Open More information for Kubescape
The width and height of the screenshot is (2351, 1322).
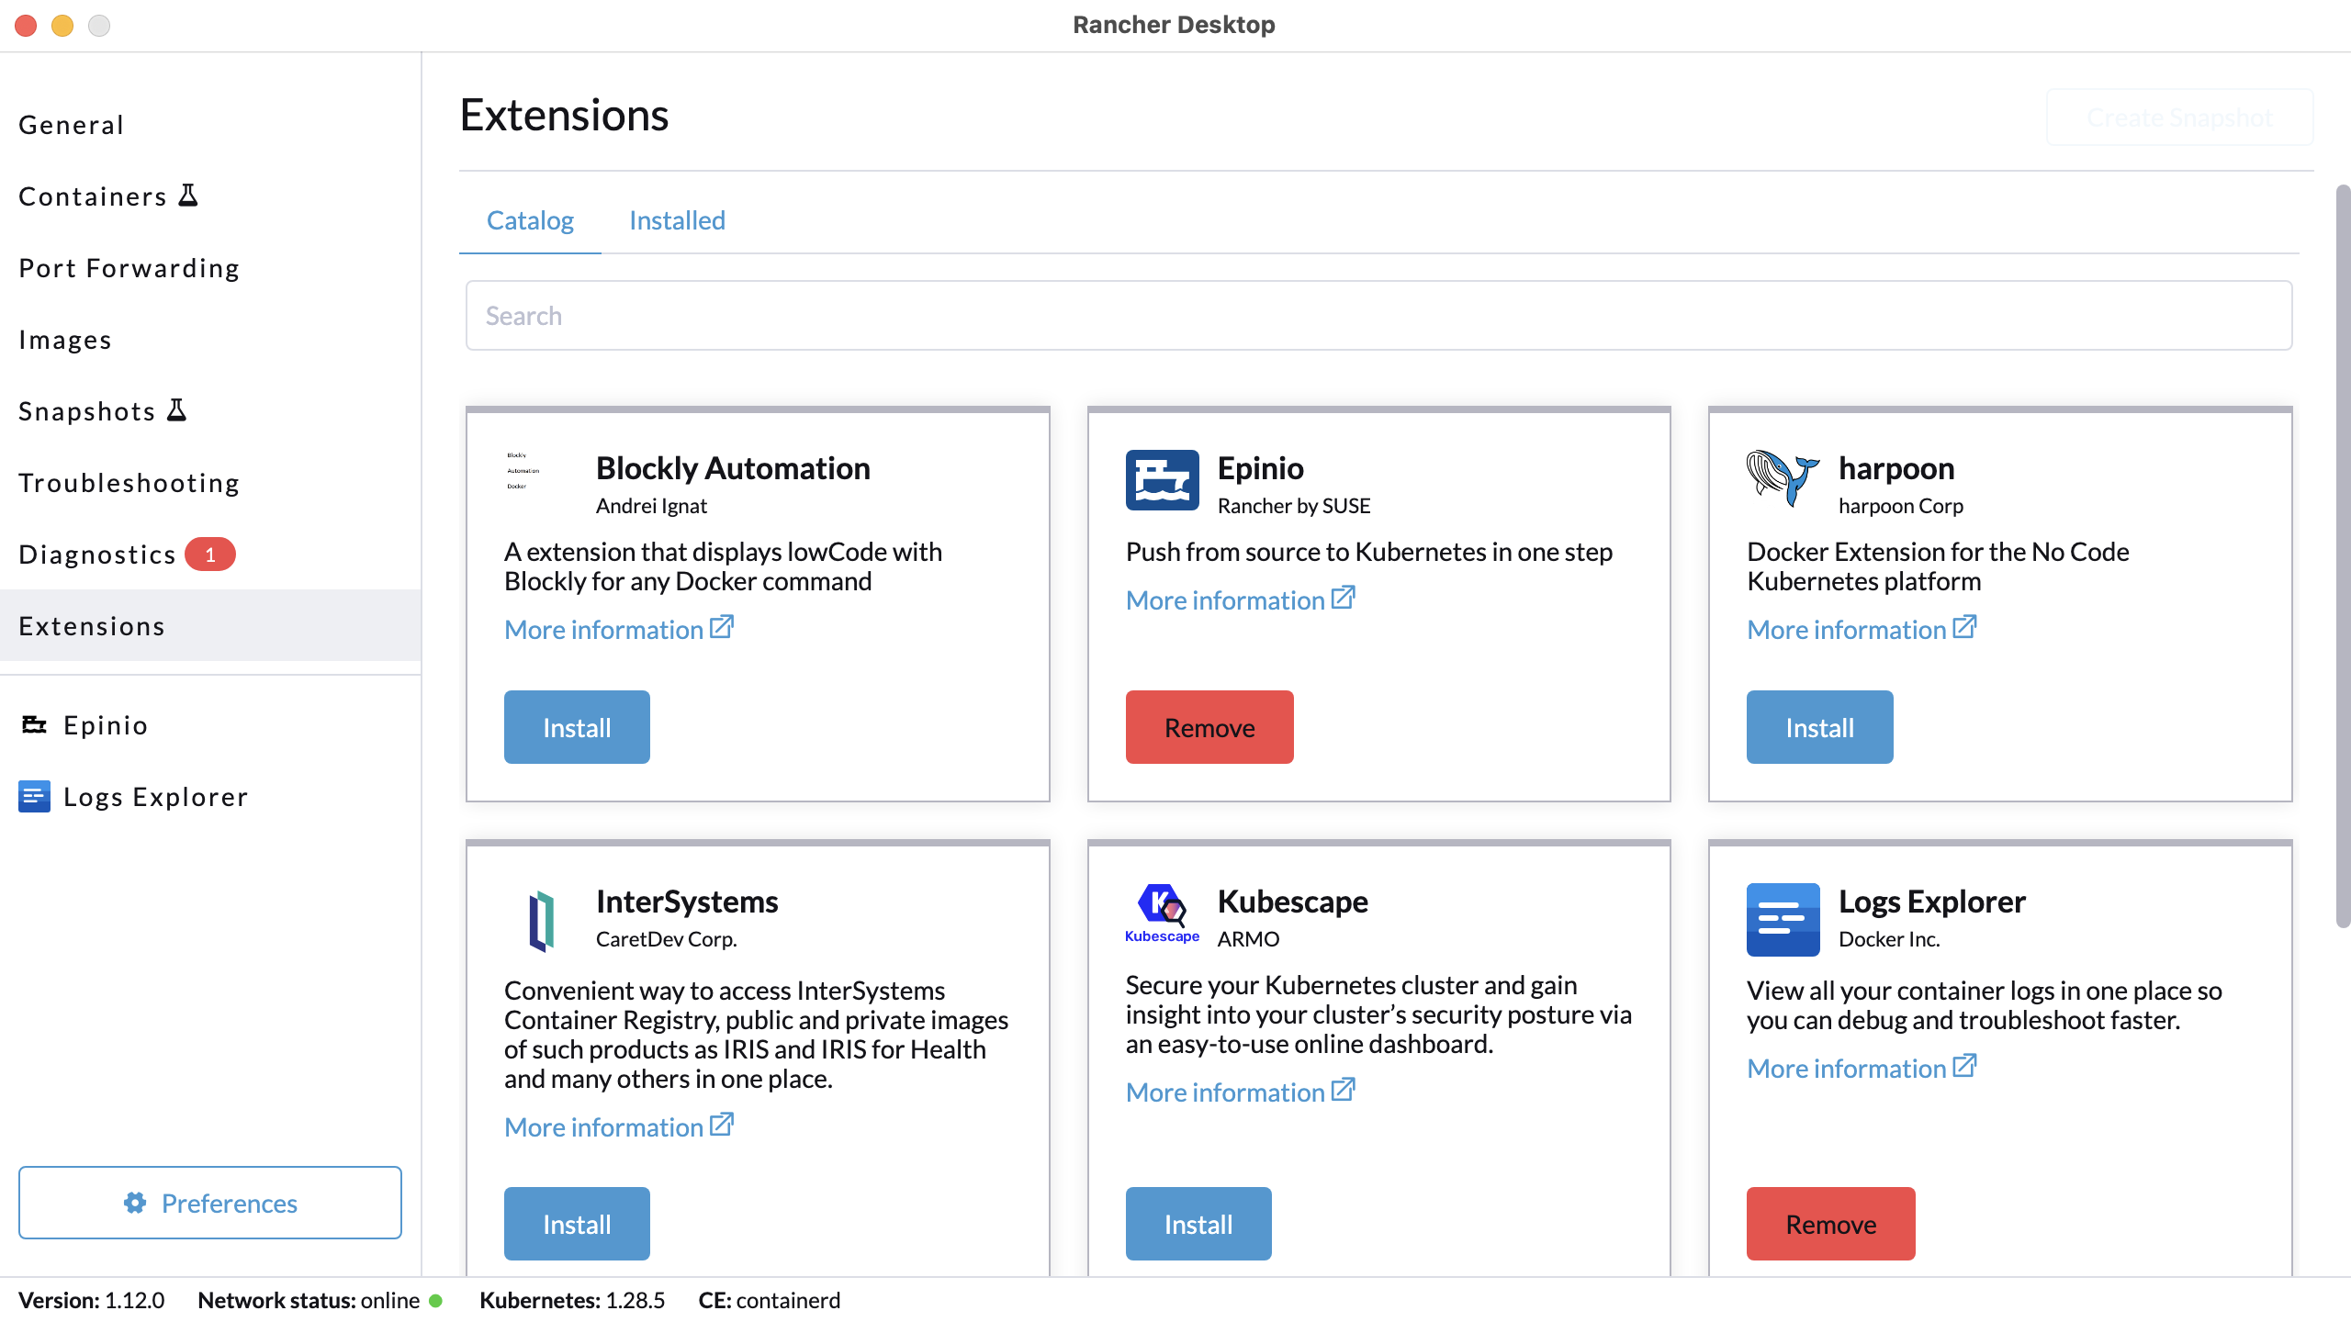(x=1228, y=1092)
